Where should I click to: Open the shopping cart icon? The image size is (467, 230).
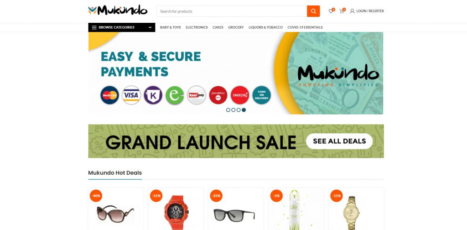pyautogui.click(x=342, y=11)
